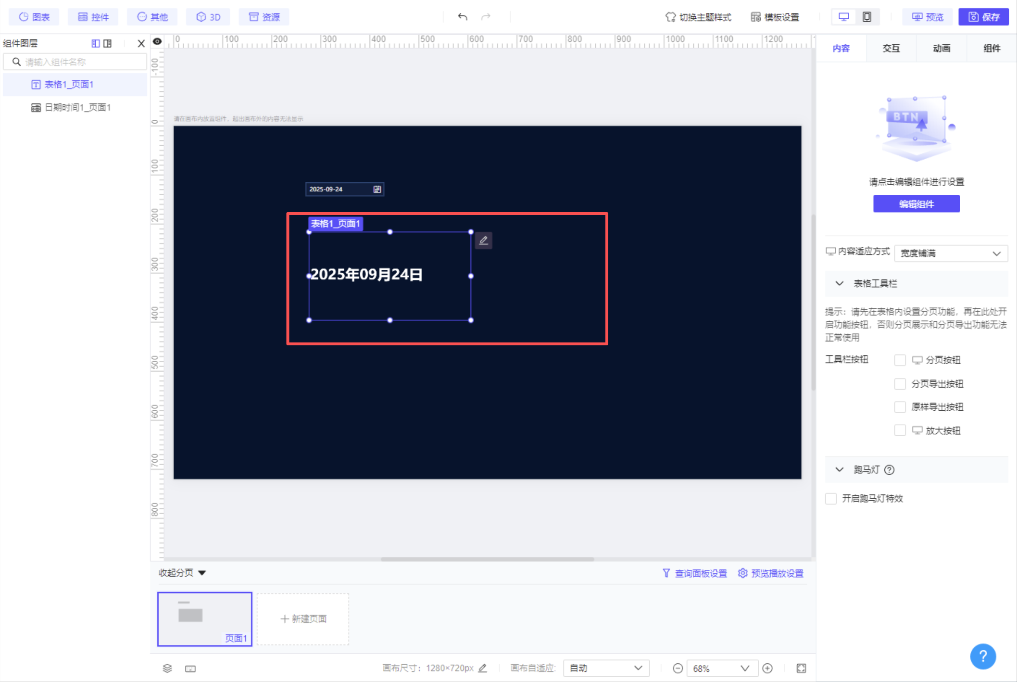The width and height of the screenshot is (1017, 682).
Task: Click 新建页面 to add page
Action: point(303,619)
